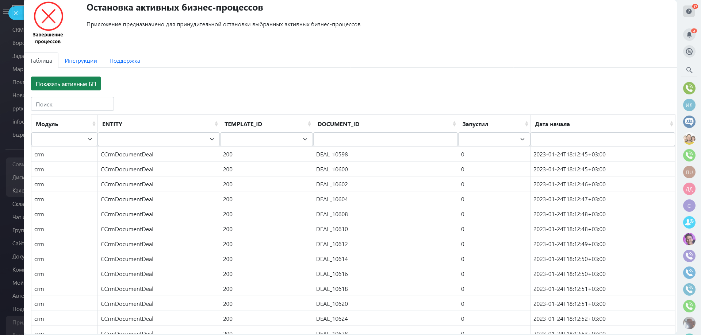Expand the Запустил filter dropdown

click(x=494, y=139)
